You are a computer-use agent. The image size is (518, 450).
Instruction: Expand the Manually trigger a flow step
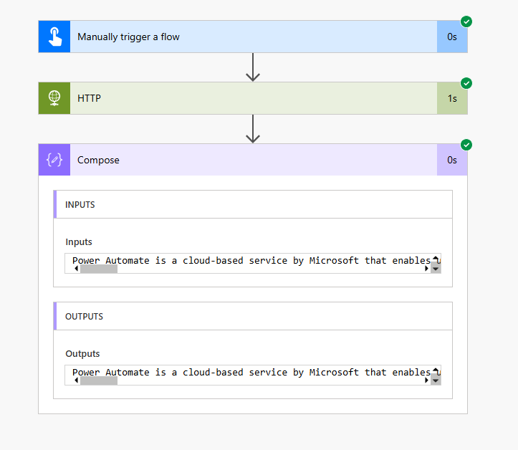(x=251, y=37)
